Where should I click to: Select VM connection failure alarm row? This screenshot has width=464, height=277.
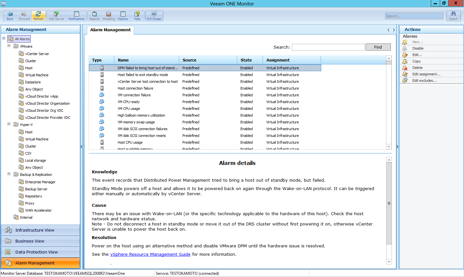click(x=205, y=95)
